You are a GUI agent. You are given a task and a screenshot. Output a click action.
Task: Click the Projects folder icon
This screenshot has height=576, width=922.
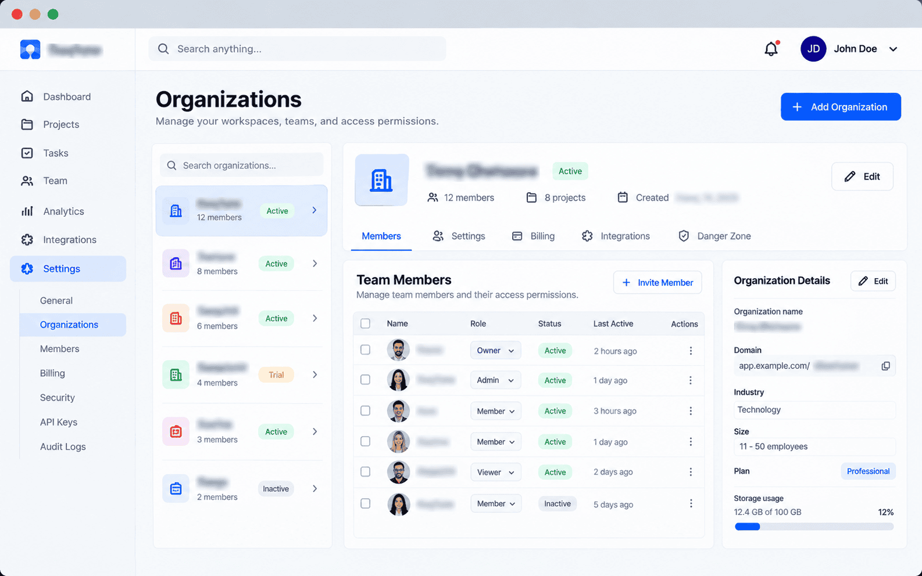[x=27, y=124]
